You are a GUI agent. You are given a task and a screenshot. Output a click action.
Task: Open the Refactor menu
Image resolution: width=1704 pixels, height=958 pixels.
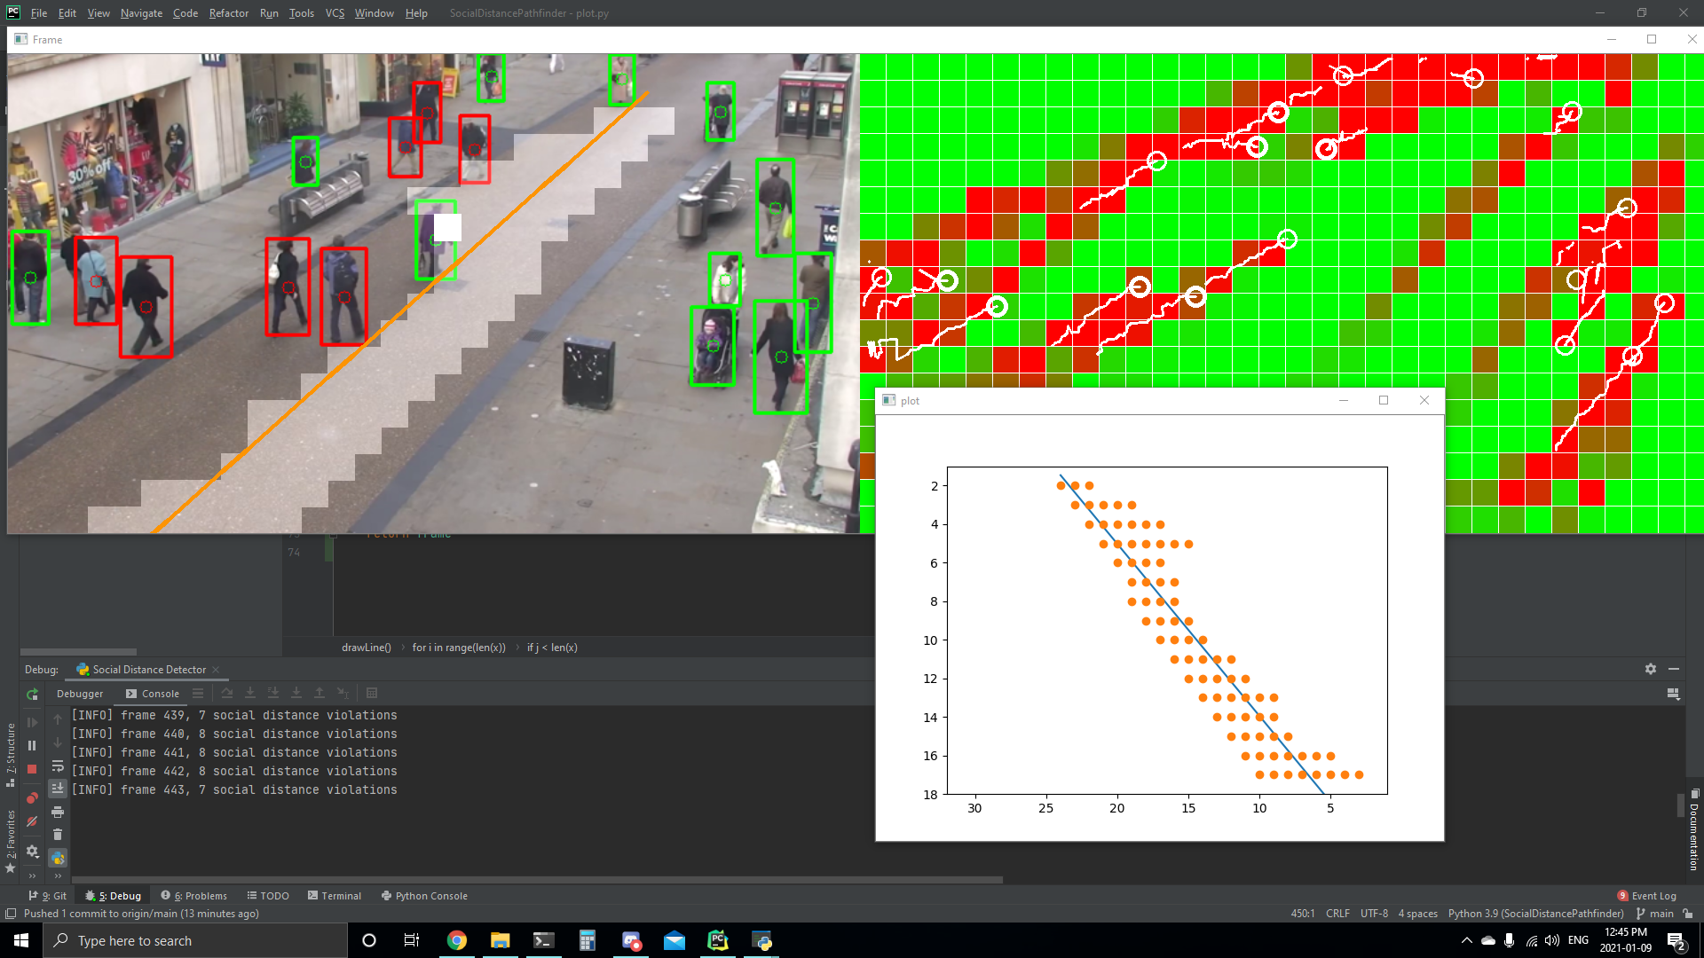(x=228, y=13)
